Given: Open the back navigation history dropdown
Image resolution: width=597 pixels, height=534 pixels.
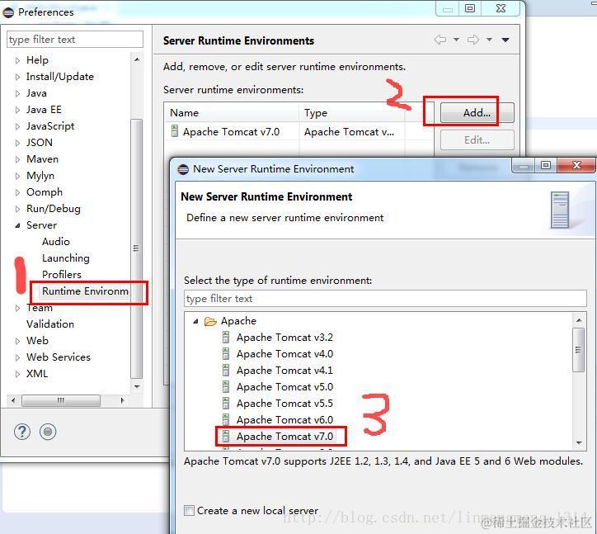Looking at the screenshot, I should coord(456,40).
